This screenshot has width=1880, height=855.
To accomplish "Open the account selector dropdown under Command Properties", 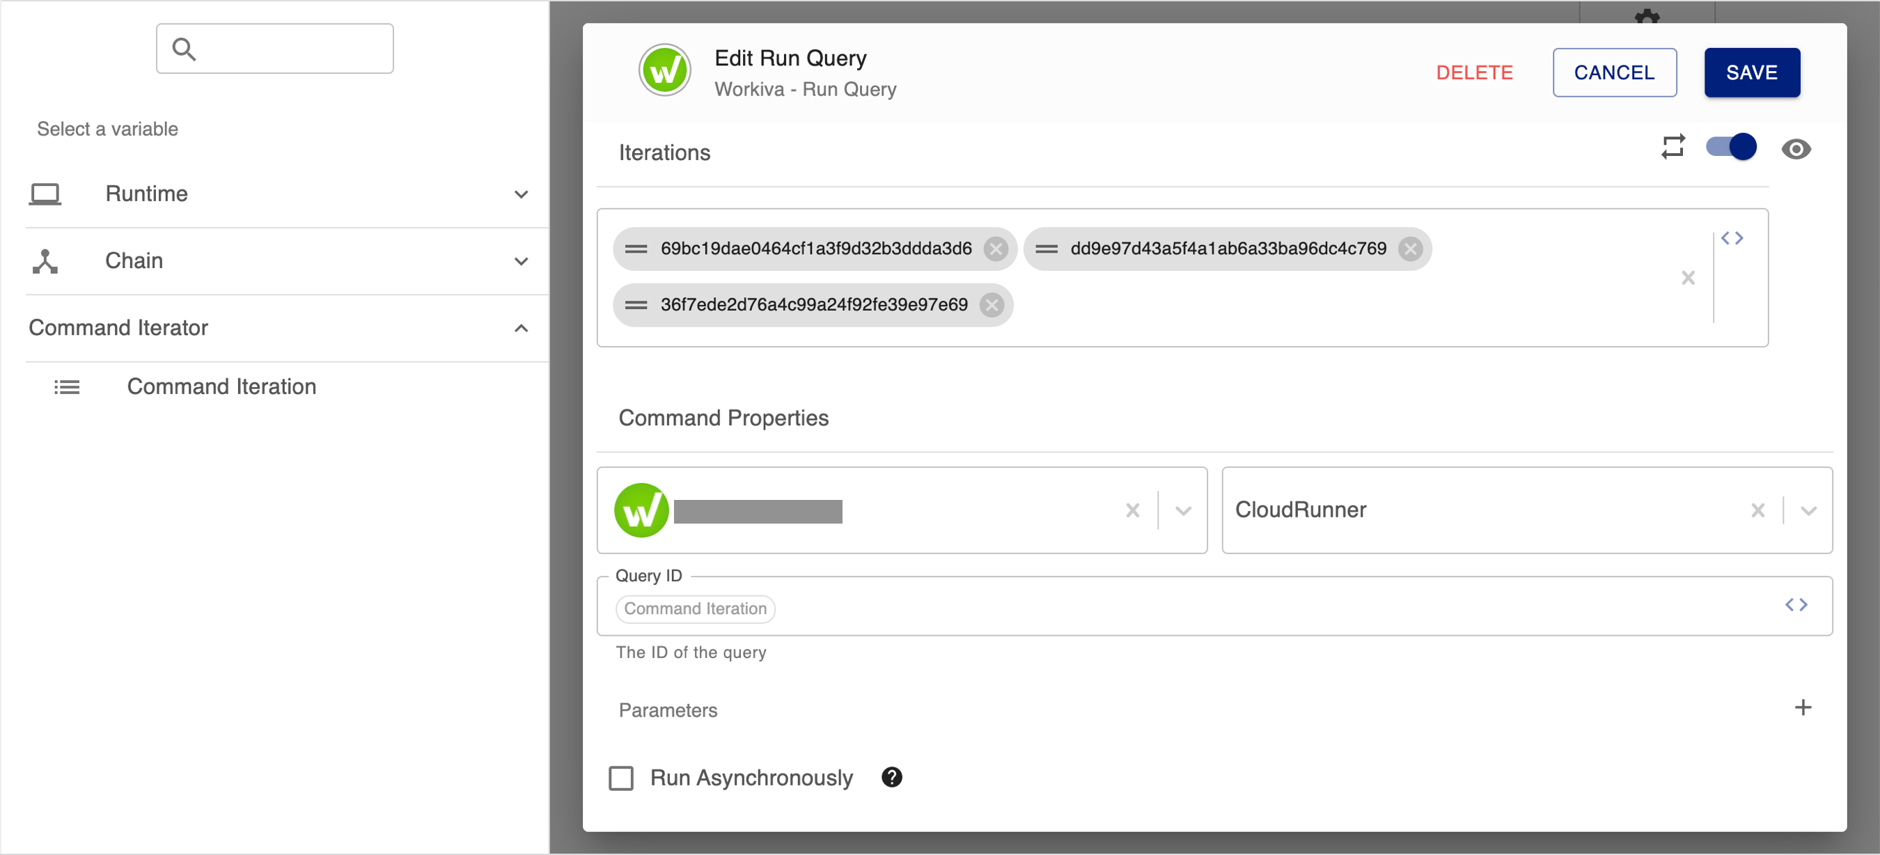I will (1181, 510).
